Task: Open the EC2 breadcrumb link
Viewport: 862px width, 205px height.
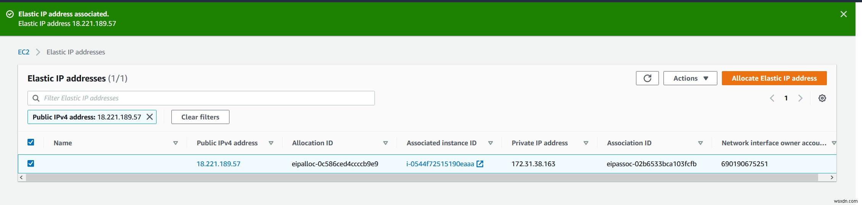Action: [x=24, y=52]
